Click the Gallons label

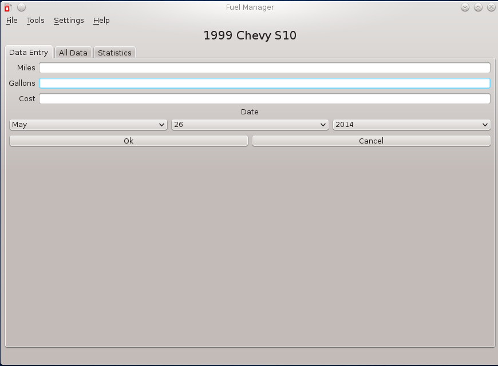(22, 83)
